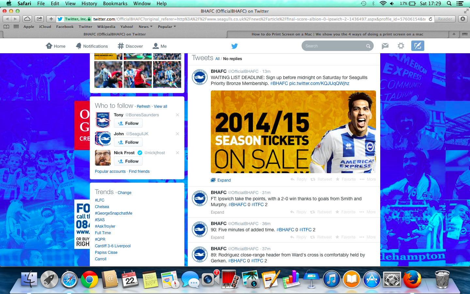Compose a new tweet button
The height and width of the screenshot is (294, 470).
click(x=417, y=46)
